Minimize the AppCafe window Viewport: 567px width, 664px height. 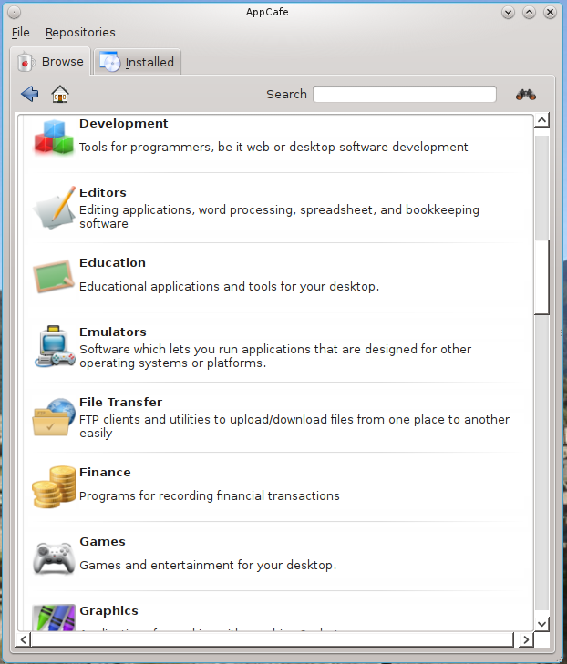point(508,12)
